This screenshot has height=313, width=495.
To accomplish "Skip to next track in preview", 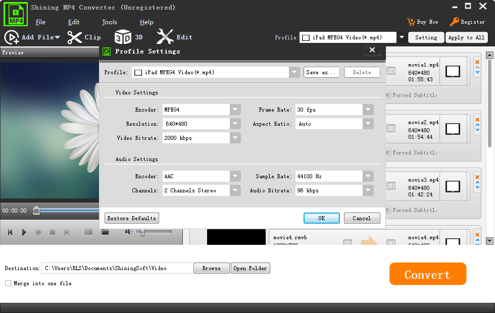I will click(66, 232).
